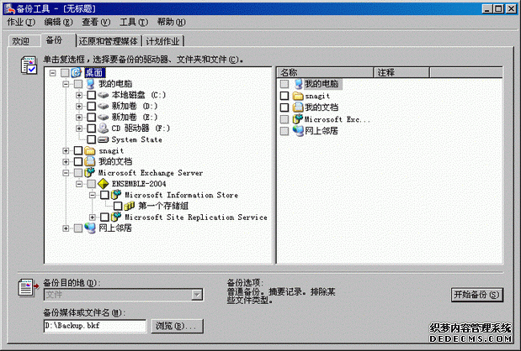Check the 新加卷 (D:) checkbox

coord(92,106)
